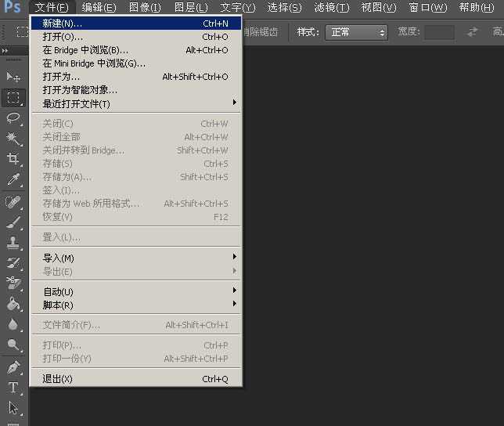This screenshot has height=426, width=504.
Task: Select the Paint Bucket tool
Action: point(13,304)
